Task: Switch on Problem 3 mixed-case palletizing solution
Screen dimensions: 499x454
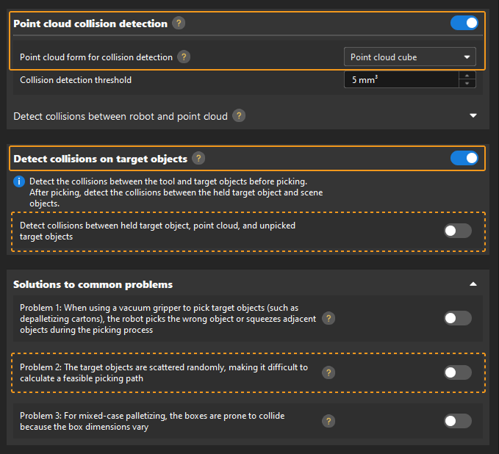Action: click(458, 421)
